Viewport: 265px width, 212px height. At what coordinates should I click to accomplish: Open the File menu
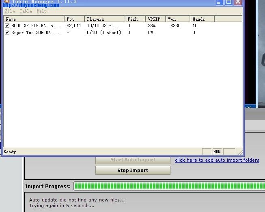[x=10, y=11]
